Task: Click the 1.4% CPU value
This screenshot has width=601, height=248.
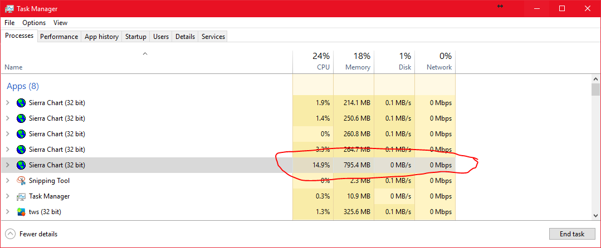Action: (323, 118)
